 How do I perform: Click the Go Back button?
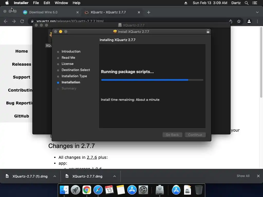click(x=172, y=135)
